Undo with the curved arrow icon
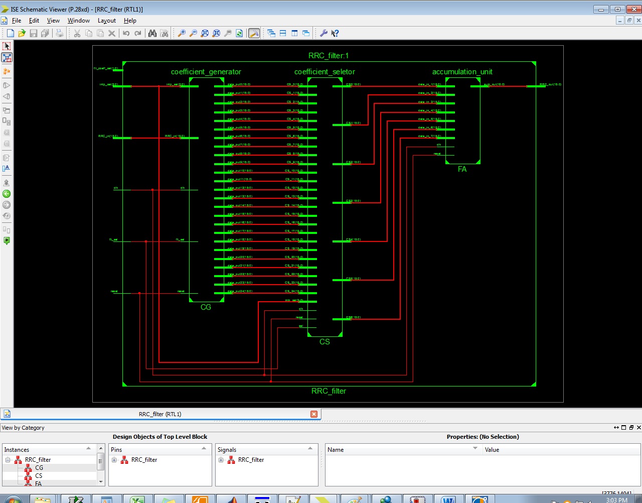Image resolution: width=642 pixels, height=503 pixels. click(x=126, y=33)
